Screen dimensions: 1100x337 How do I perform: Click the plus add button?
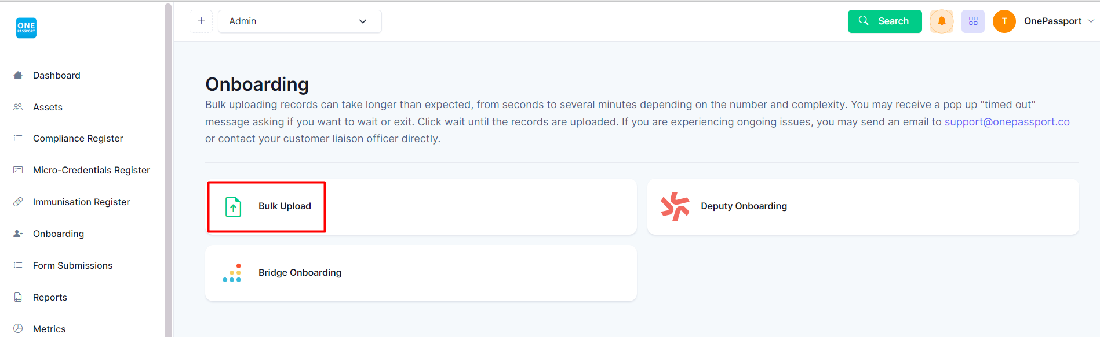pyautogui.click(x=201, y=21)
